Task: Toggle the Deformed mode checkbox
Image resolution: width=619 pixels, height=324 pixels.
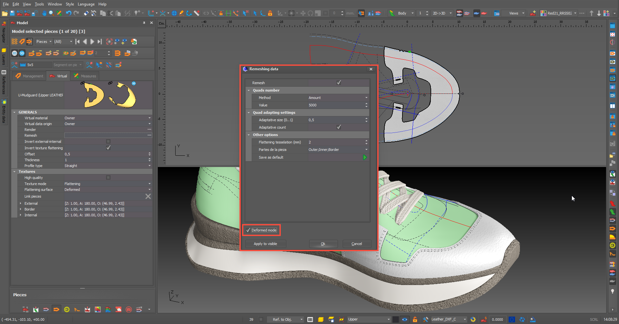Action: 248,230
